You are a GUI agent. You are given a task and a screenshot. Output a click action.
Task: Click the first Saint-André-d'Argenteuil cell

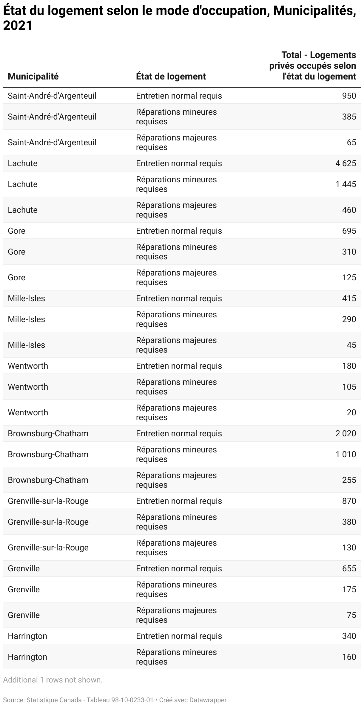point(52,96)
